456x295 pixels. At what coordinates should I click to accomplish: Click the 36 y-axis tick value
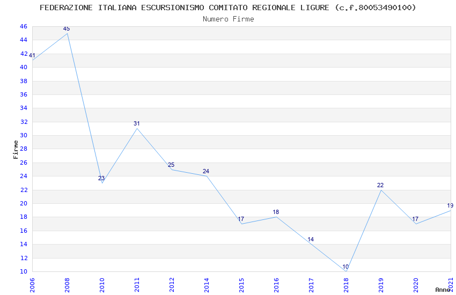click(x=24, y=94)
